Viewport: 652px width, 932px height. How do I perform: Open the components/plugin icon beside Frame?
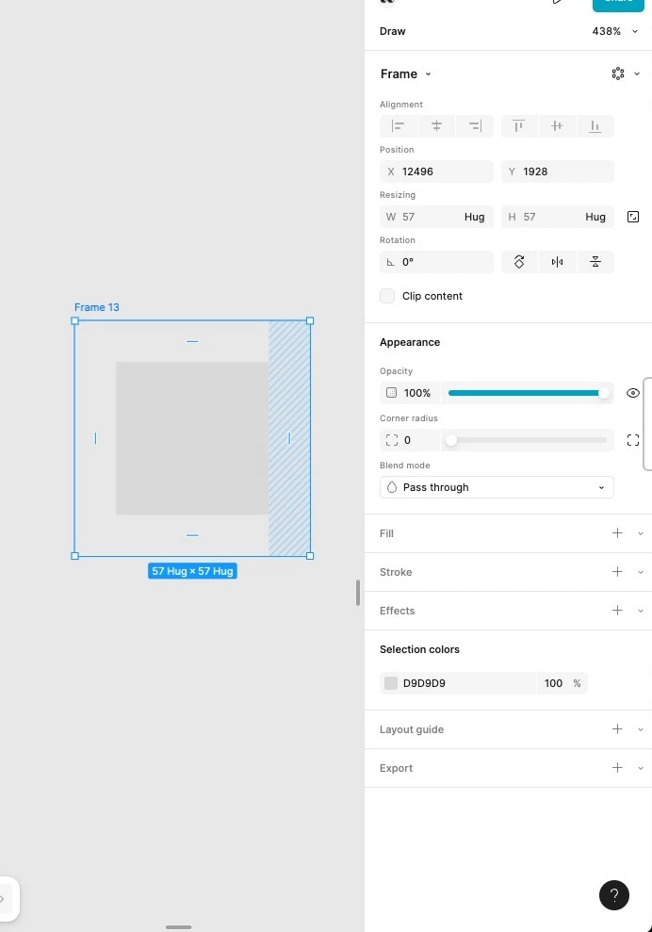point(618,74)
